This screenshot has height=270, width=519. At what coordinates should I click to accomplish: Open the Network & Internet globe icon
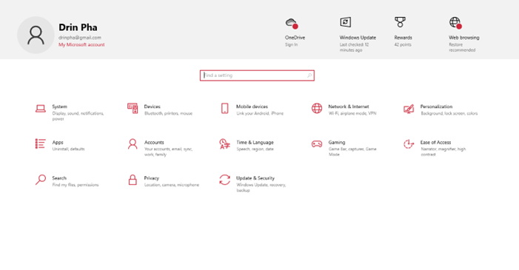click(317, 108)
